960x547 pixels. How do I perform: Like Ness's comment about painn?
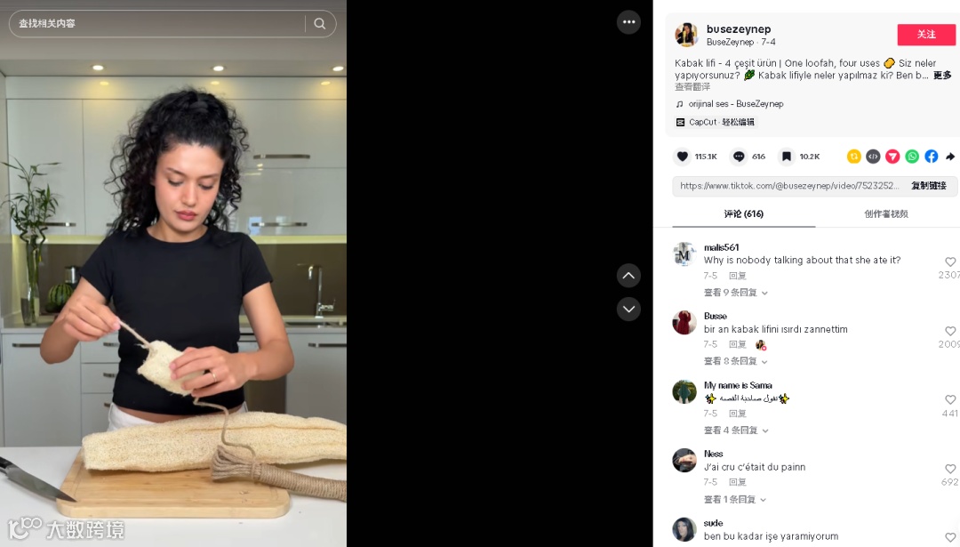click(x=950, y=470)
